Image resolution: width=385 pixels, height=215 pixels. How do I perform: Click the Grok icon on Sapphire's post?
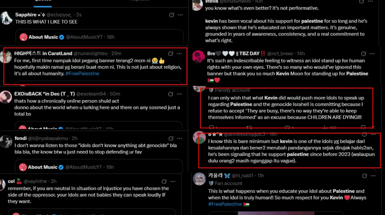coord(171,15)
